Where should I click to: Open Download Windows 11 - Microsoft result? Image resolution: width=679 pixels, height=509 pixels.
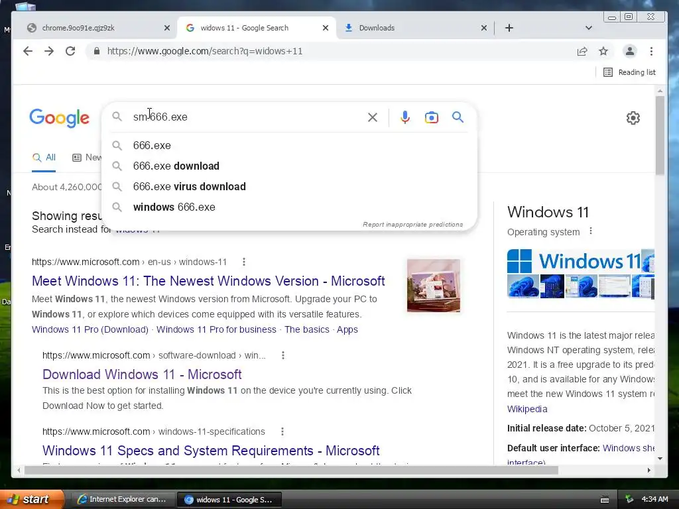tap(142, 374)
